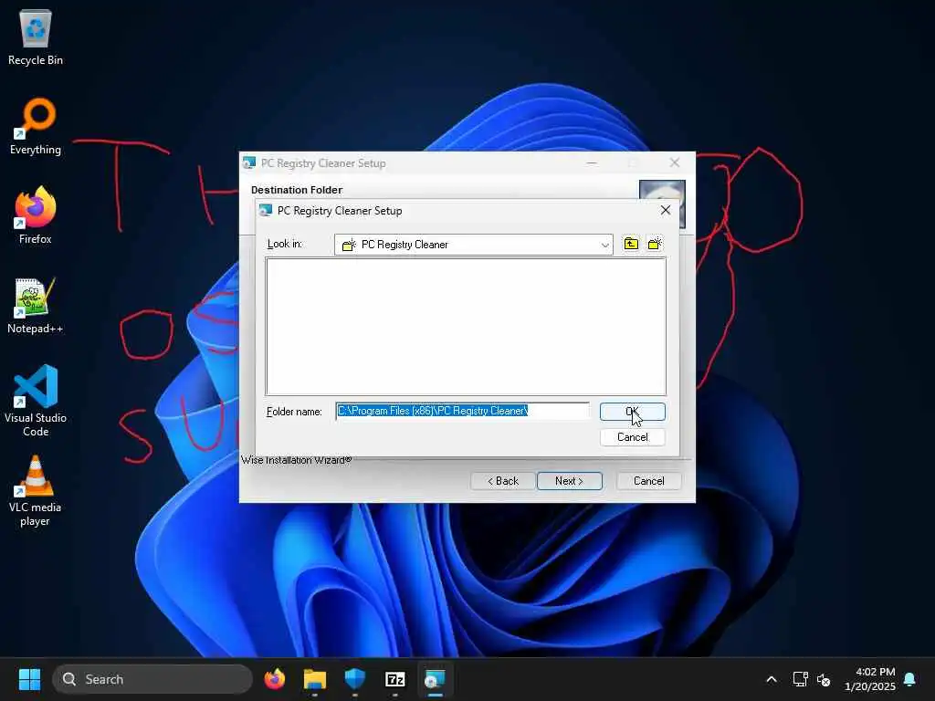Click the muted volume tray icon
935x701 pixels.
pyautogui.click(x=824, y=679)
